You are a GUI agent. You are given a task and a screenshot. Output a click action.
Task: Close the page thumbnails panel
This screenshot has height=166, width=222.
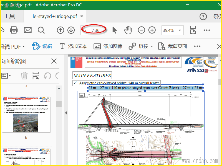pyautogui.click(x=54, y=61)
